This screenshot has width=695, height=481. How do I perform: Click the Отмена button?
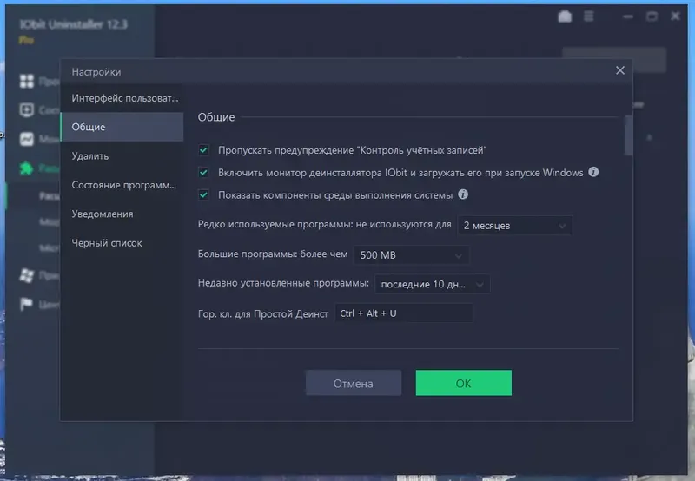pos(354,383)
